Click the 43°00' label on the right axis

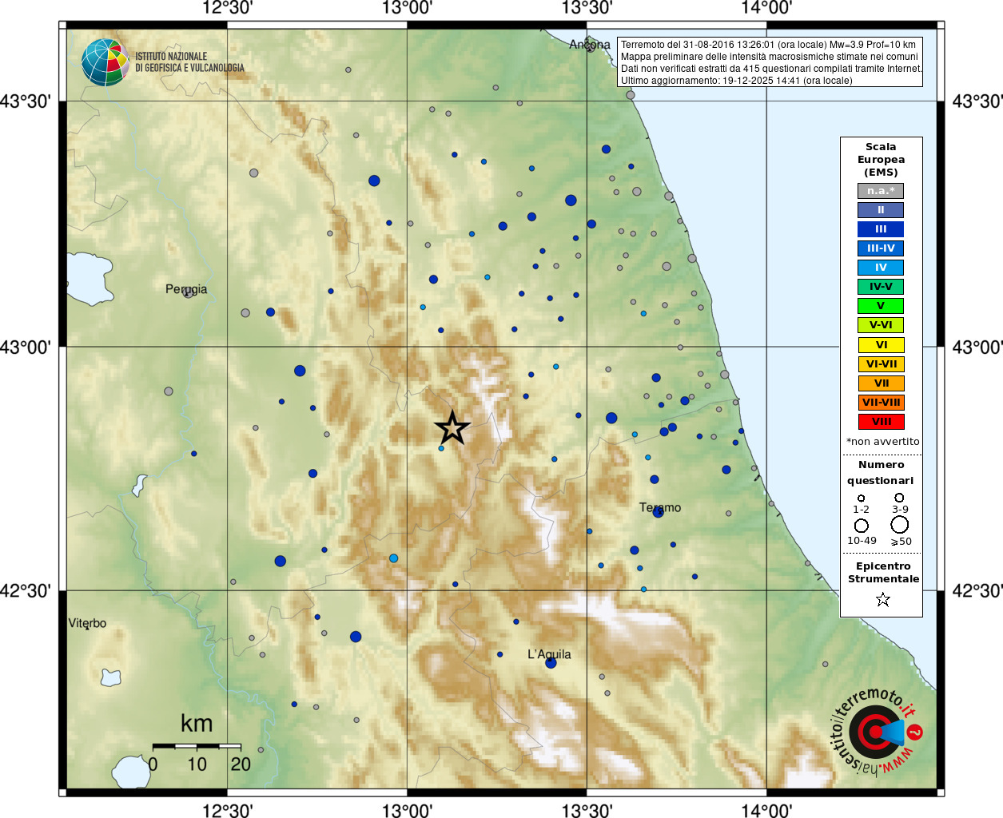click(x=977, y=347)
